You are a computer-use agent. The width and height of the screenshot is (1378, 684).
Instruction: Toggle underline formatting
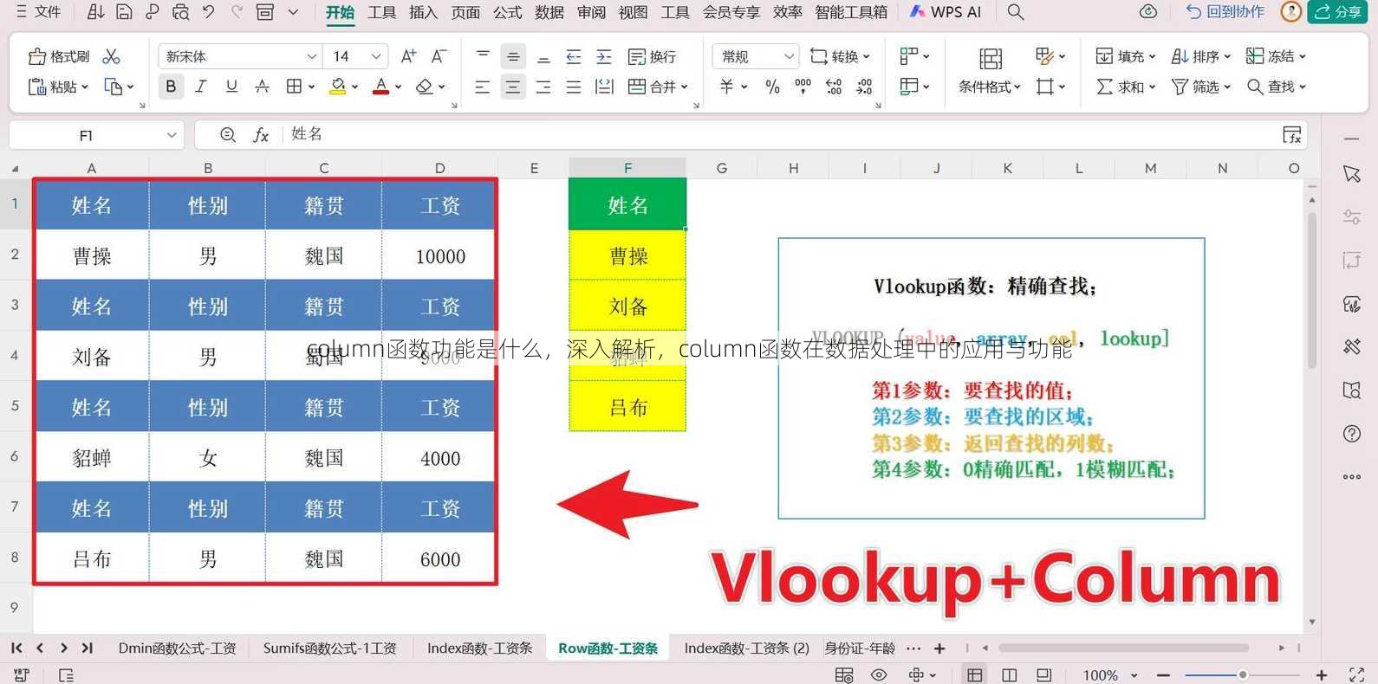tap(231, 87)
